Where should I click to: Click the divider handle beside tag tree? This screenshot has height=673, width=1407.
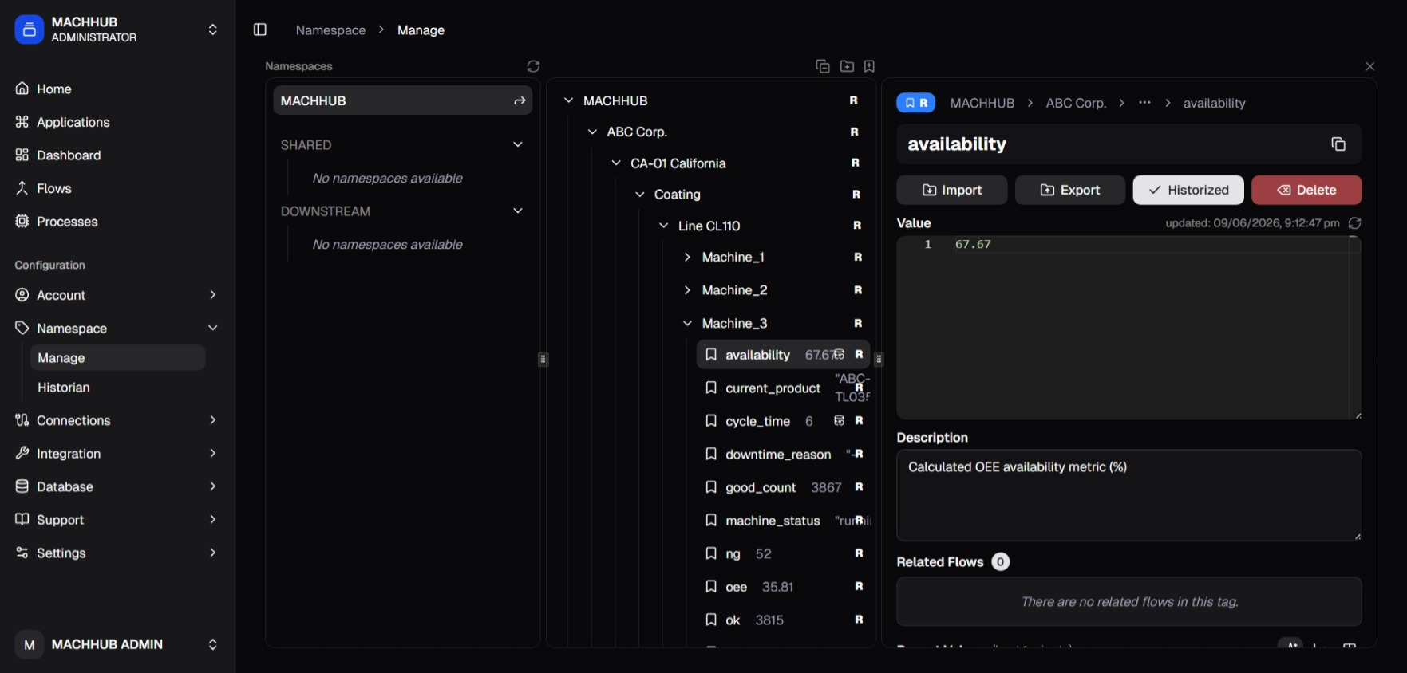pyautogui.click(x=879, y=359)
